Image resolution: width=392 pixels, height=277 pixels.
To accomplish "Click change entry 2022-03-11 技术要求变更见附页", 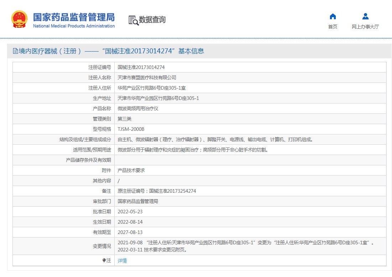I will tap(152, 250).
